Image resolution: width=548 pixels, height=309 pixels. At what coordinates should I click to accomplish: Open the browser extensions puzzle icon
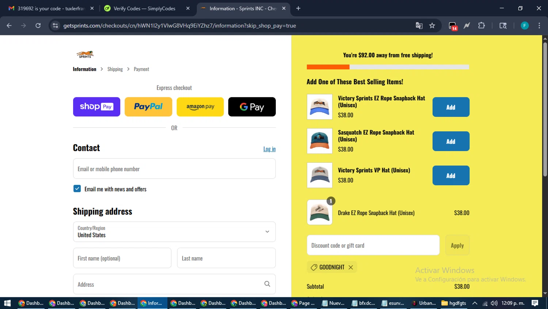482,26
